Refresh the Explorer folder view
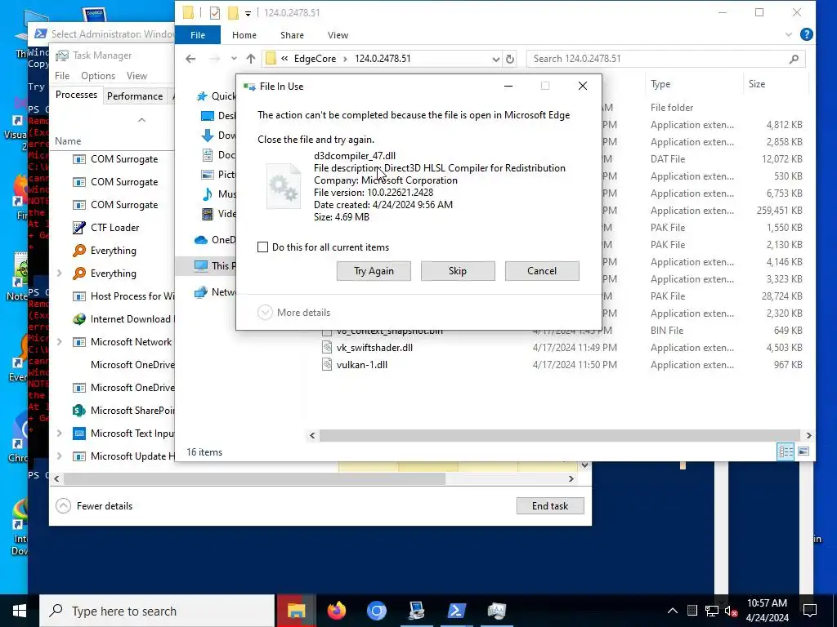837x627 pixels. [x=510, y=59]
